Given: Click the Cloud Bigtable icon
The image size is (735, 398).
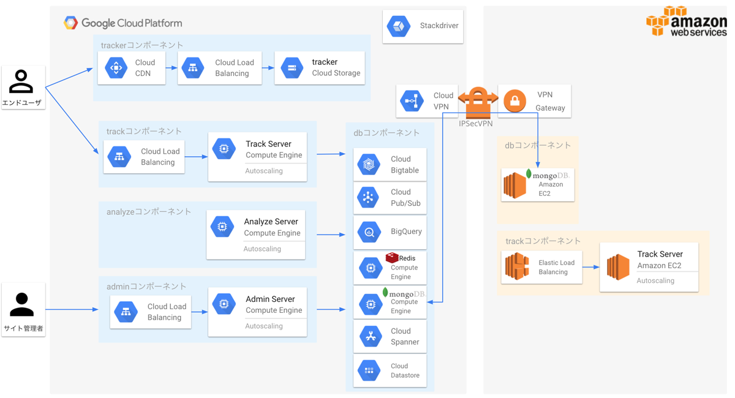Looking at the screenshot, I should pyautogui.click(x=369, y=164).
